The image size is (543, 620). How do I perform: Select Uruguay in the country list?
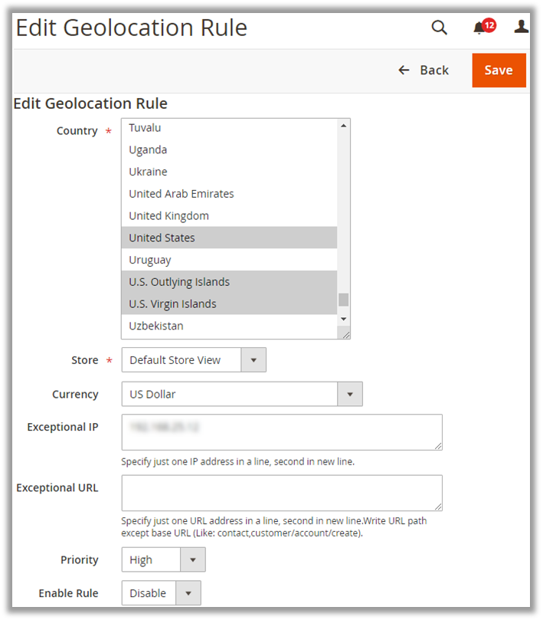150,260
